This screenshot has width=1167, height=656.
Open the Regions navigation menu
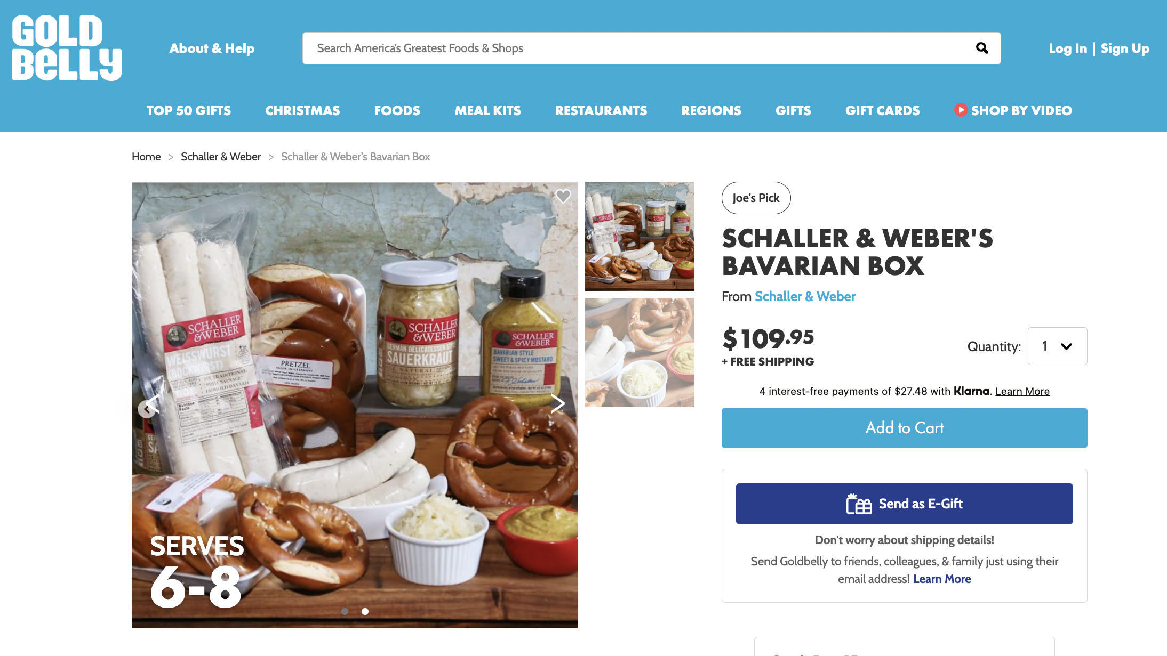pyautogui.click(x=711, y=110)
